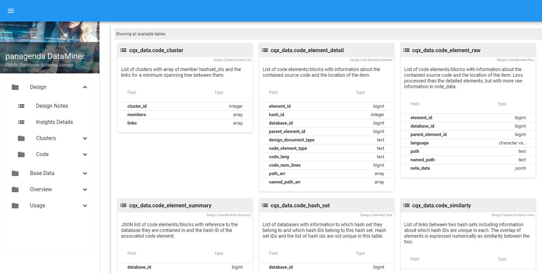Open the hamburger navigation menu
Viewport: 542px width, 274px height.
(x=11, y=11)
